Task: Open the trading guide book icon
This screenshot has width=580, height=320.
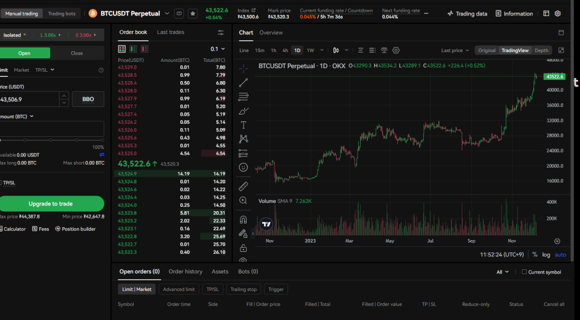Action: [x=179, y=14]
